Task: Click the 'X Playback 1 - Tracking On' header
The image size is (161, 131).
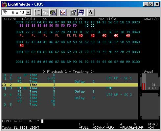Action: click(x=69, y=72)
